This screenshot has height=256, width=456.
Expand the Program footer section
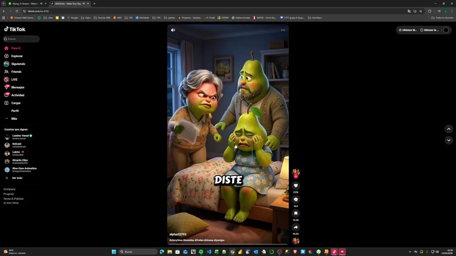click(x=9, y=194)
